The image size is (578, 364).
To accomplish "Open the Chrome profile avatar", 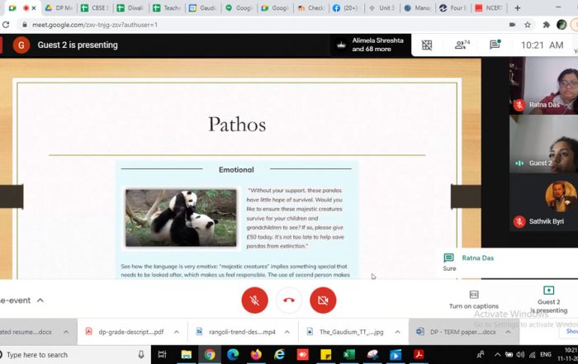I will click(x=561, y=25).
